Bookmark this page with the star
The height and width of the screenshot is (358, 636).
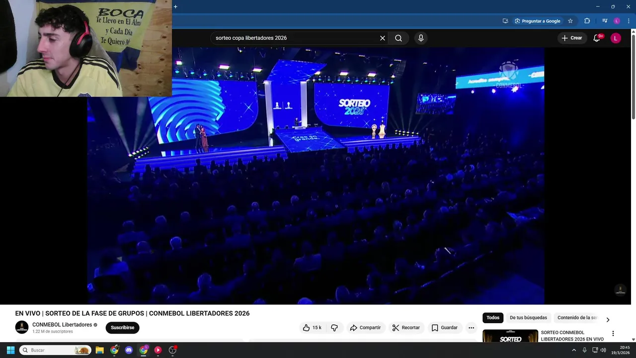pyautogui.click(x=570, y=21)
